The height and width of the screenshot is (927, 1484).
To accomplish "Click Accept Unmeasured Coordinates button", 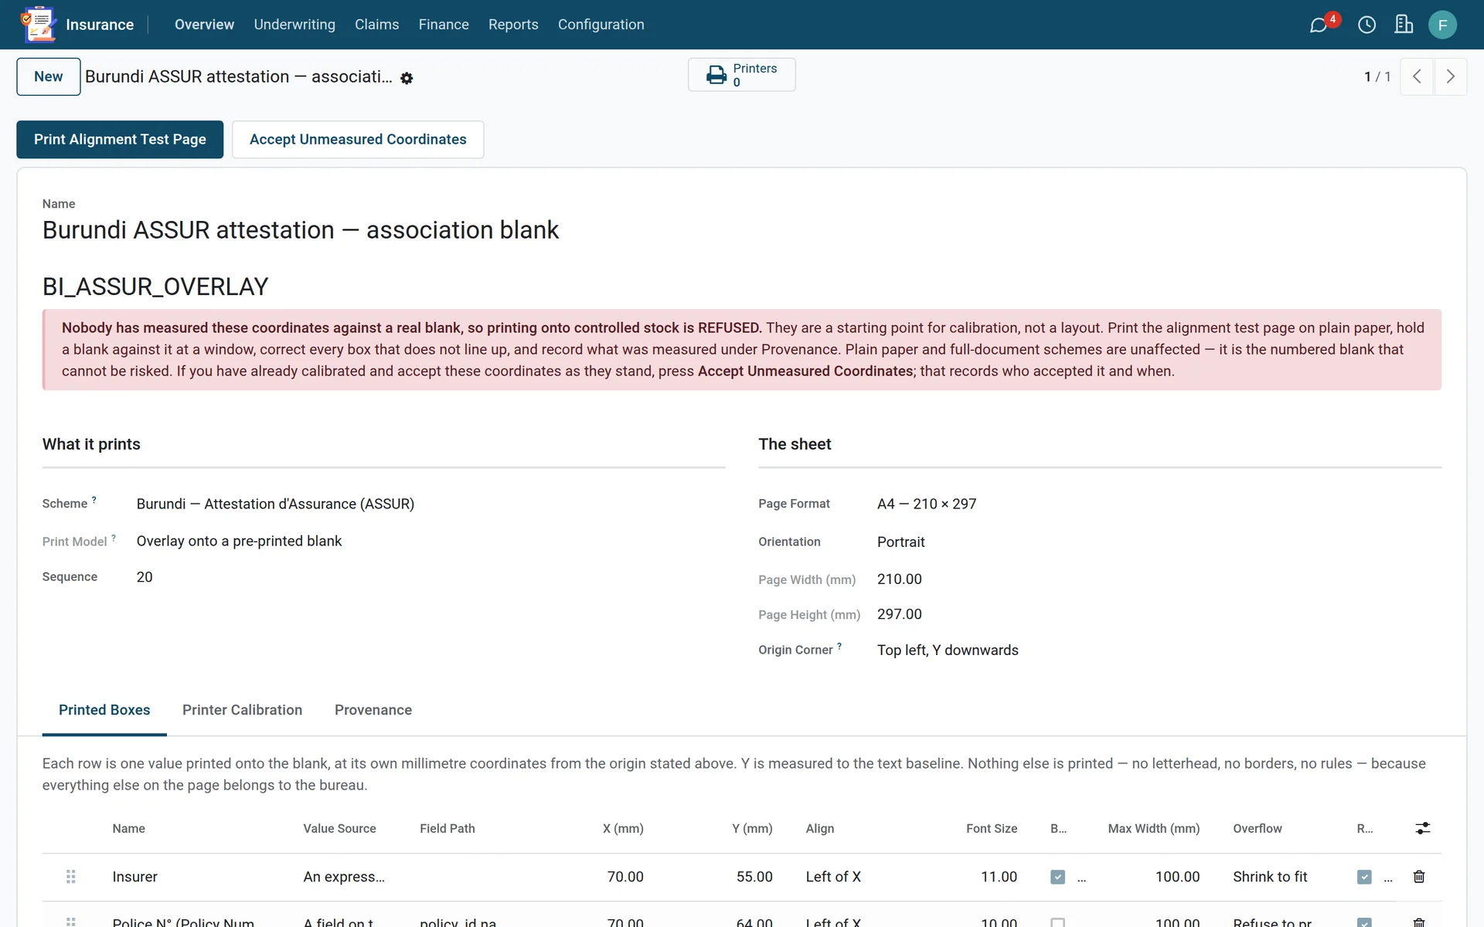I will 358,139.
